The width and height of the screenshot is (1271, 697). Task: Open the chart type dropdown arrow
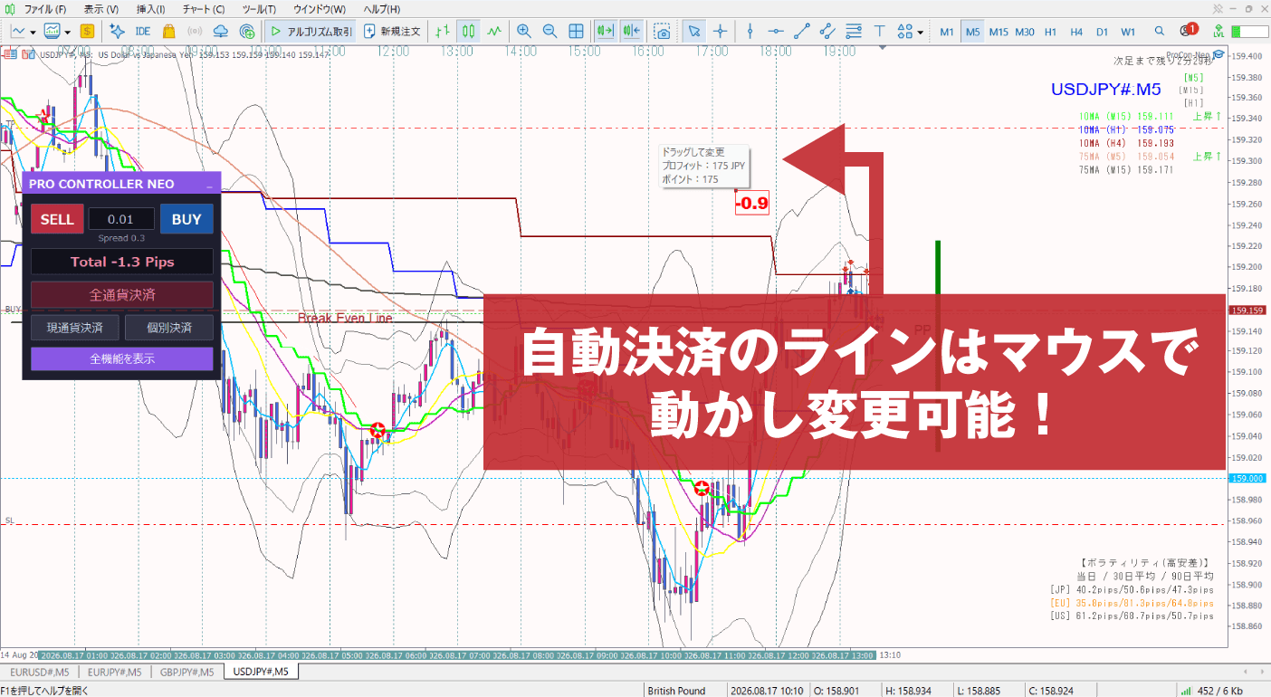coord(33,32)
